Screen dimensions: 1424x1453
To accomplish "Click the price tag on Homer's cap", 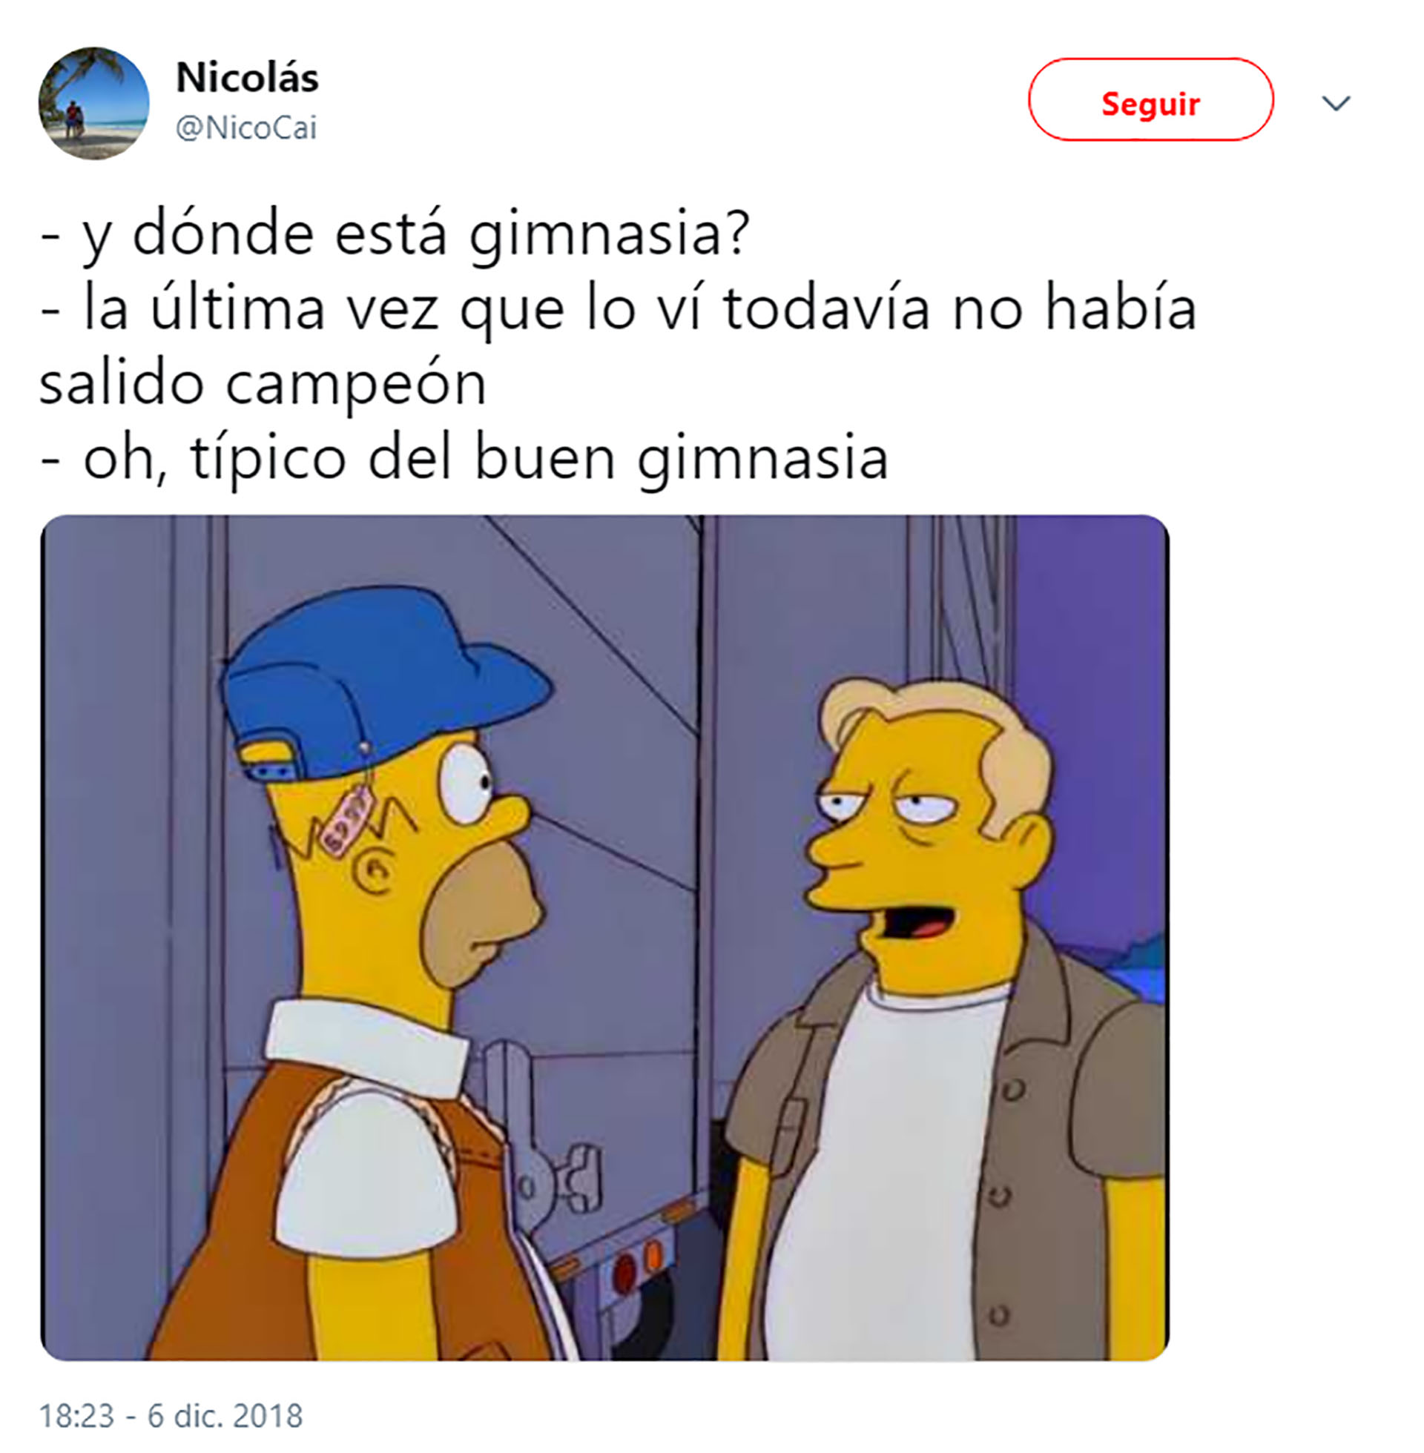I will [x=346, y=818].
